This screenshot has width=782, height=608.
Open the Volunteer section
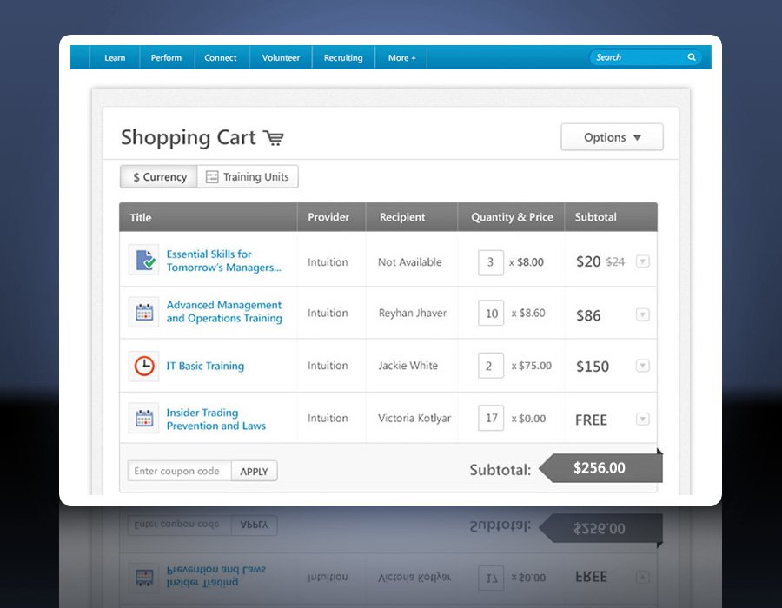pos(281,58)
